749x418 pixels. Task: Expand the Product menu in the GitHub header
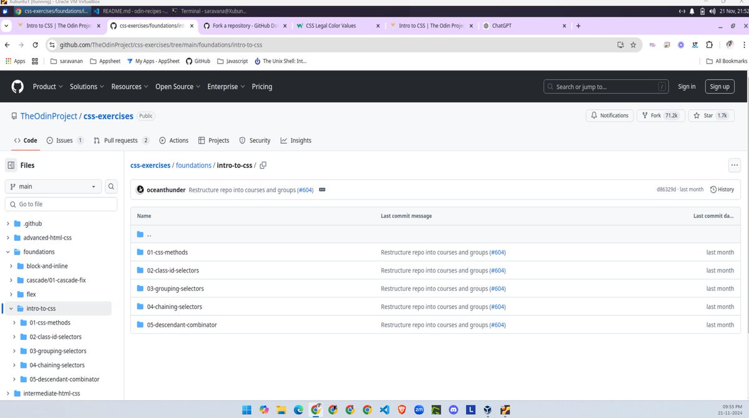pos(47,87)
